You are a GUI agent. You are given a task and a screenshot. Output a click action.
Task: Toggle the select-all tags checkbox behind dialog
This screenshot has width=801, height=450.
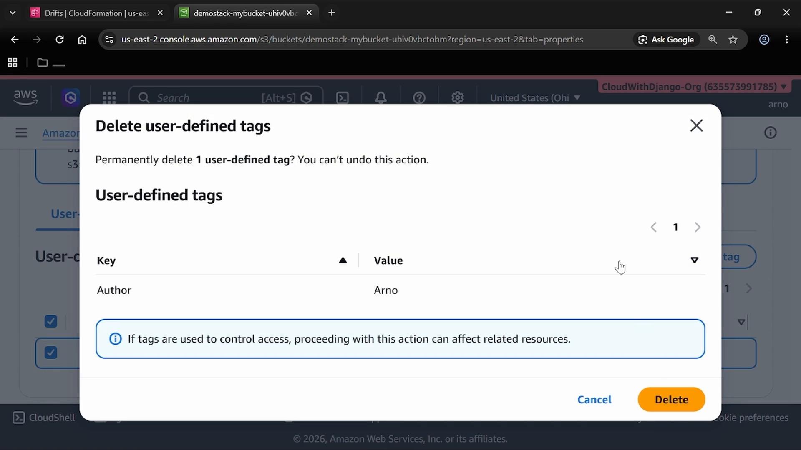click(x=51, y=321)
